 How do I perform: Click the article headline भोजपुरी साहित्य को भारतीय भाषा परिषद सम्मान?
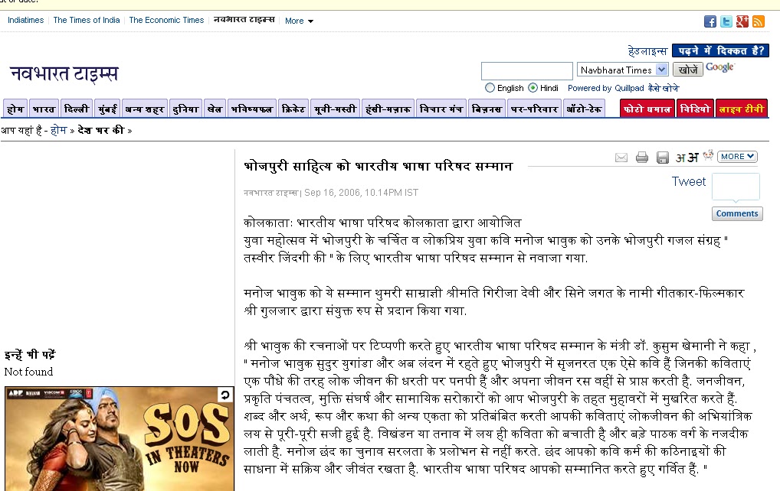(378, 166)
